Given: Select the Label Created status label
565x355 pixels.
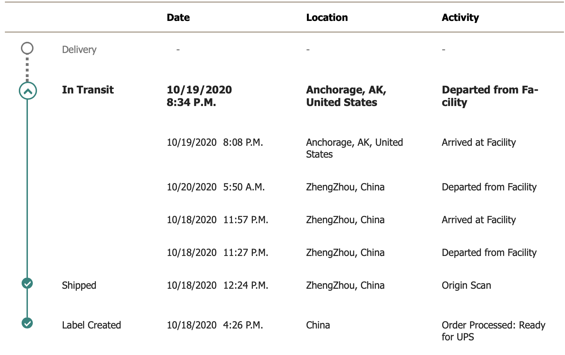Looking at the screenshot, I should [x=91, y=325].
